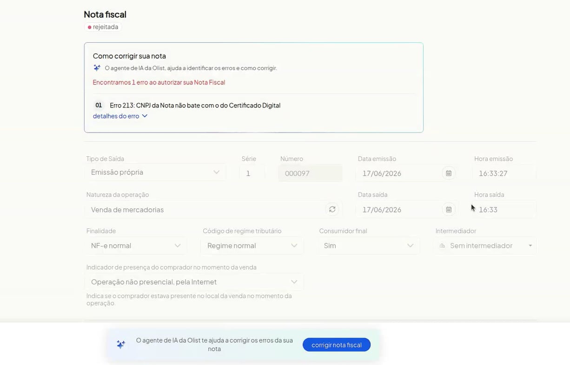Viewport: 570px width, 365px height.
Task: Open Intermediador dropdown 'Sem intermediador'
Action: (485, 246)
